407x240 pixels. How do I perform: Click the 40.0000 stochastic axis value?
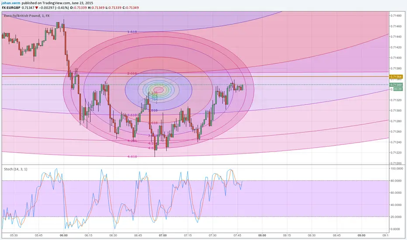pos(397,205)
